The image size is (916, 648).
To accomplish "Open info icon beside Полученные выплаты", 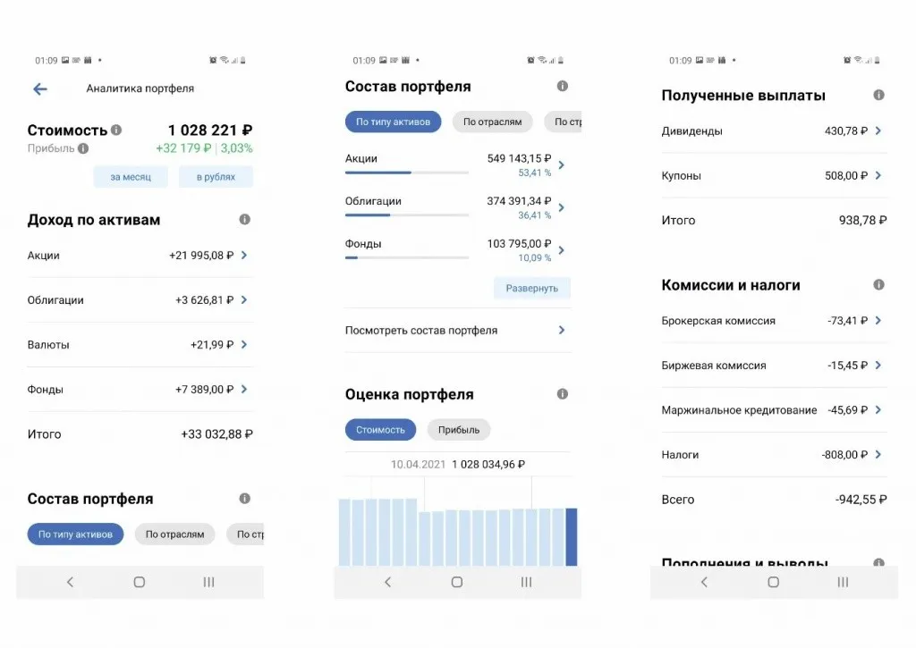I will tap(878, 96).
